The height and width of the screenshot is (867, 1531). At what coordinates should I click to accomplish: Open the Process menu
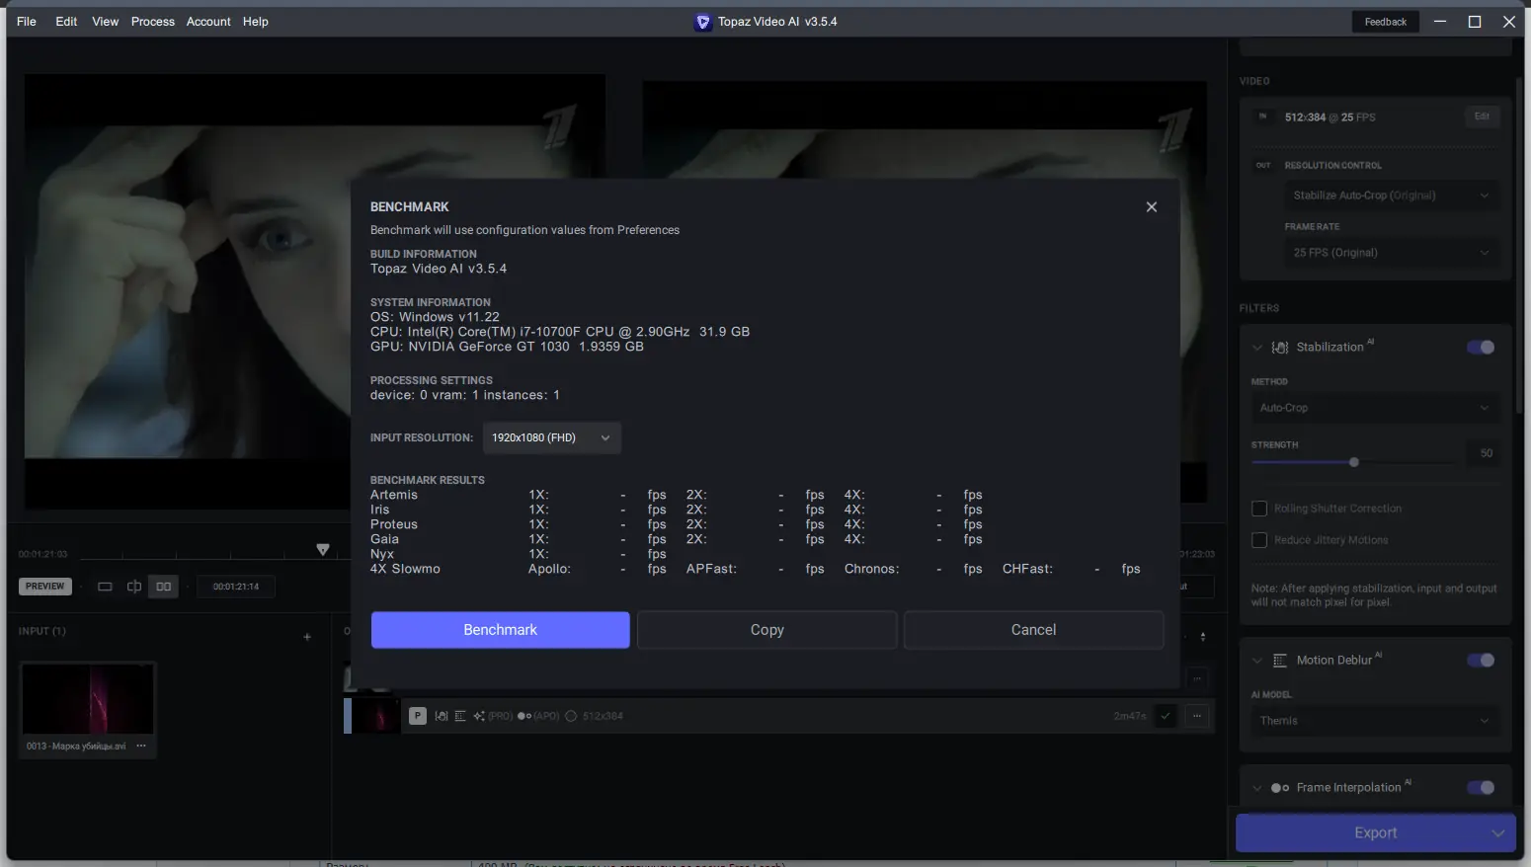pos(152,22)
